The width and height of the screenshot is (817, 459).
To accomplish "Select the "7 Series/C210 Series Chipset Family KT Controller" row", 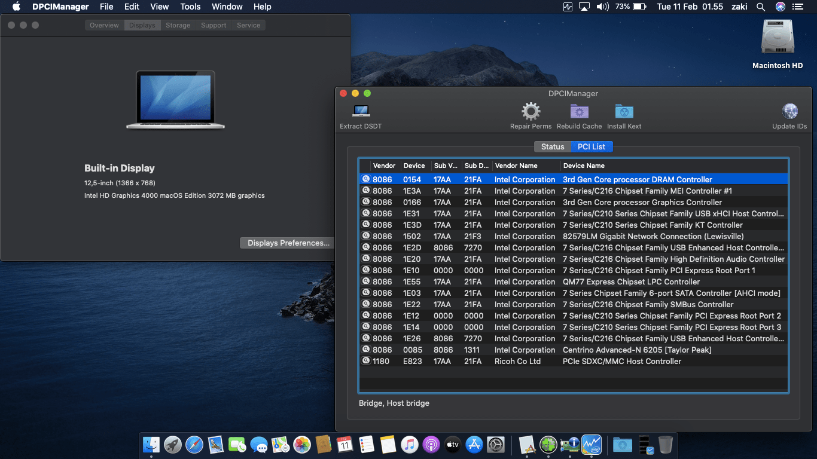I will [x=574, y=225].
